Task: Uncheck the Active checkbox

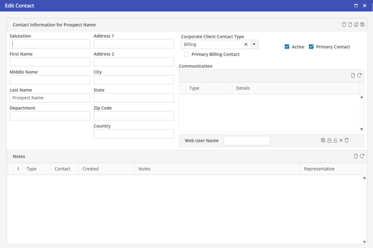Action: tap(287, 46)
